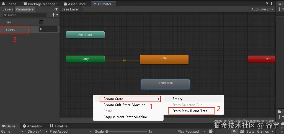Click the Base Layer breadcrumb
The height and width of the screenshot is (134, 284).
(70, 9)
